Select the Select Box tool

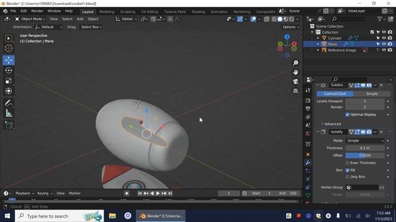(9, 38)
